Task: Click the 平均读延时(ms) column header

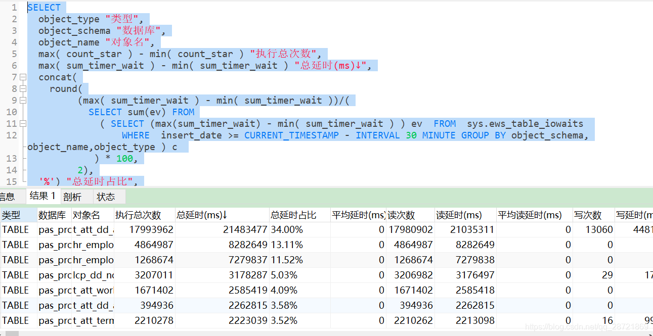Action: coord(534,215)
